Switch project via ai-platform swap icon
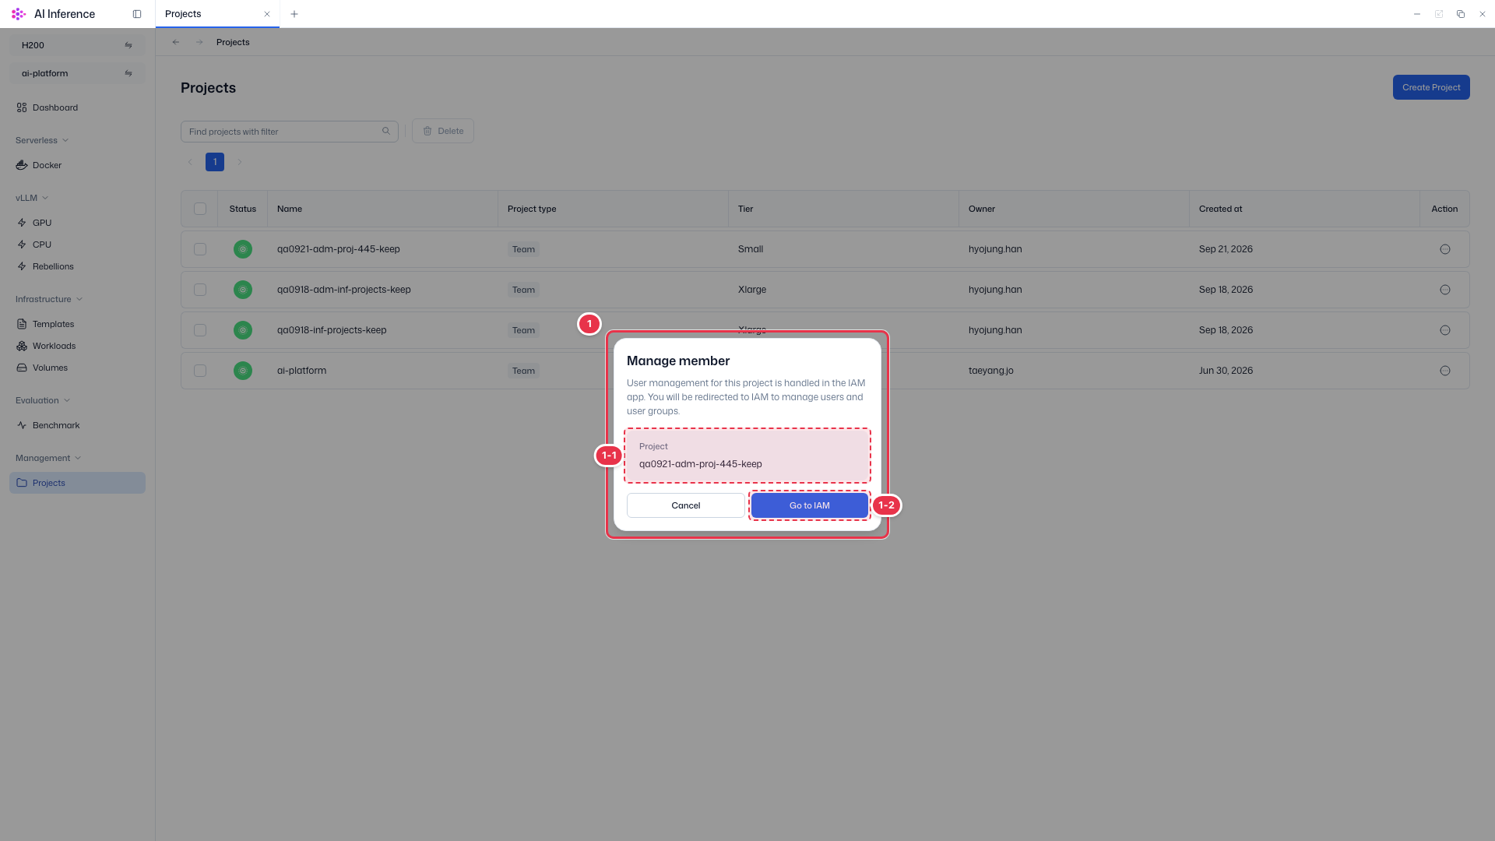Screen dimensions: 1495x841 coord(128,73)
